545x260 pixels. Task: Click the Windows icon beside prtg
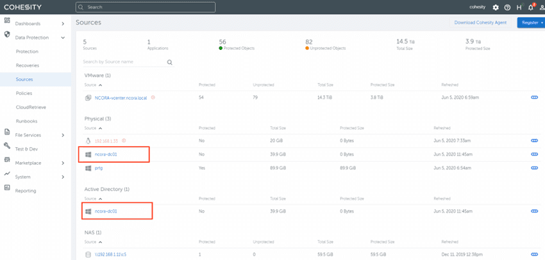coord(88,168)
